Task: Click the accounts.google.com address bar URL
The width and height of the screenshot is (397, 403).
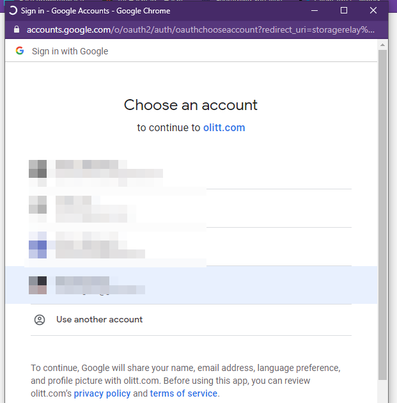Action: click(x=200, y=30)
